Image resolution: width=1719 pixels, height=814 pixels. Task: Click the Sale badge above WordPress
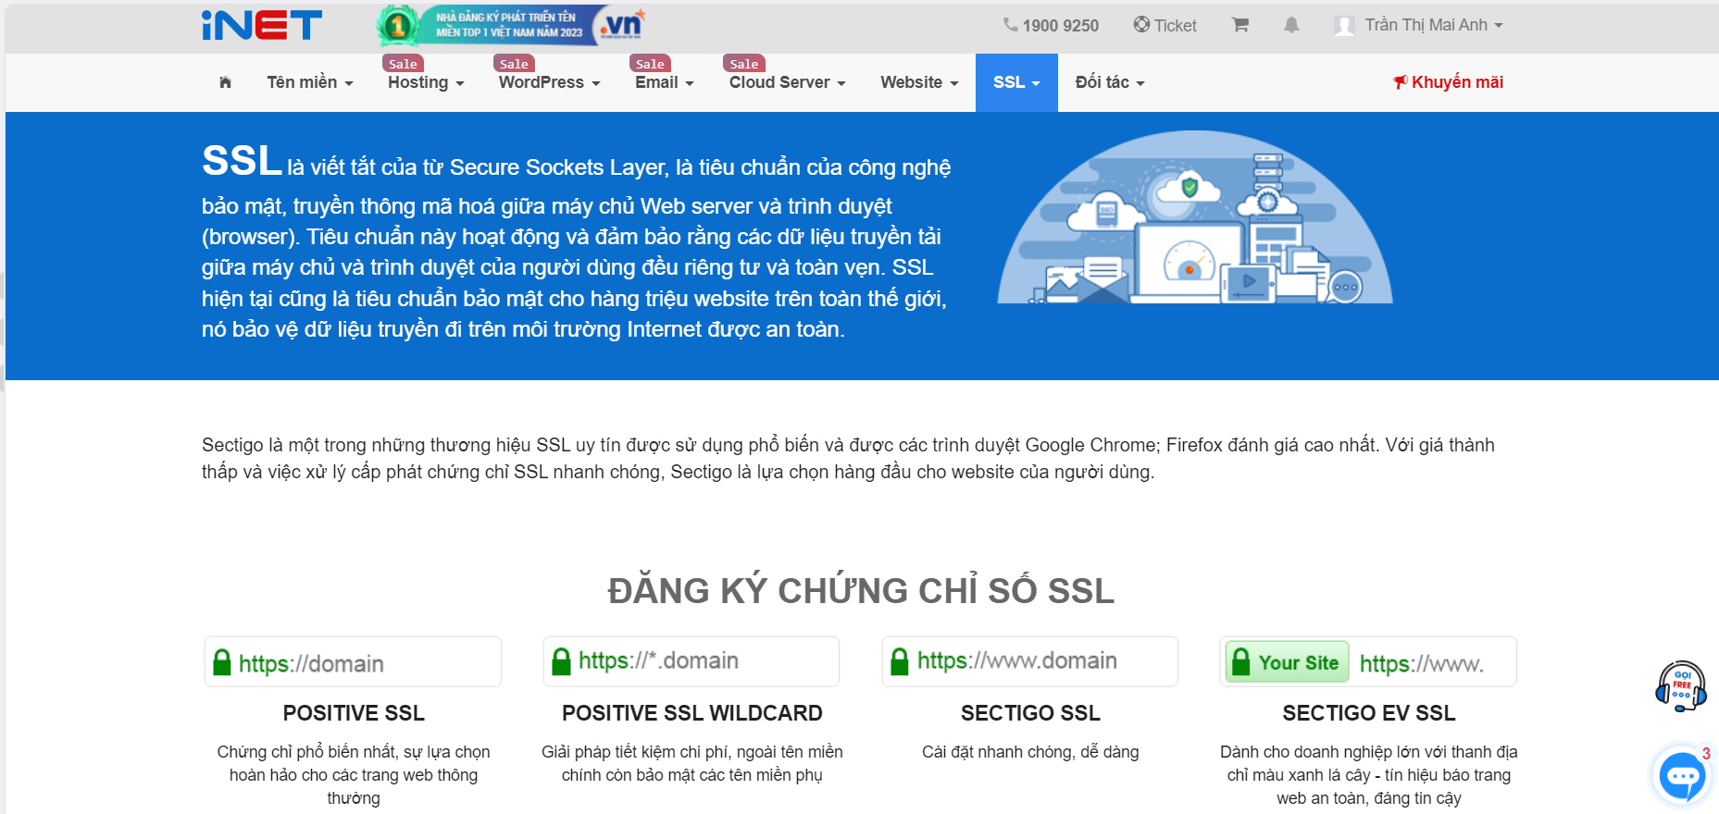[514, 64]
